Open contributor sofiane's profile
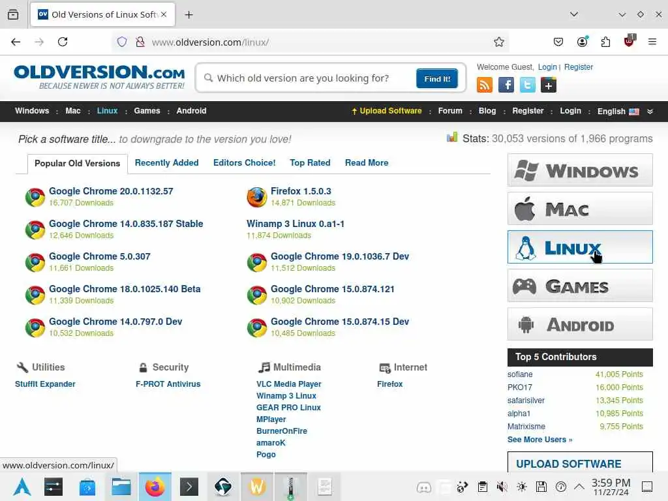This screenshot has height=501, width=668. click(520, 374)
